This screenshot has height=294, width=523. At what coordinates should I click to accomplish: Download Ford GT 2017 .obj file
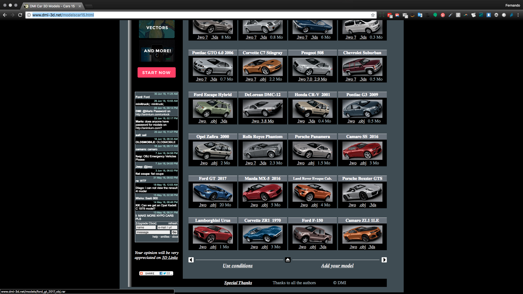click(x=213, y=205)
